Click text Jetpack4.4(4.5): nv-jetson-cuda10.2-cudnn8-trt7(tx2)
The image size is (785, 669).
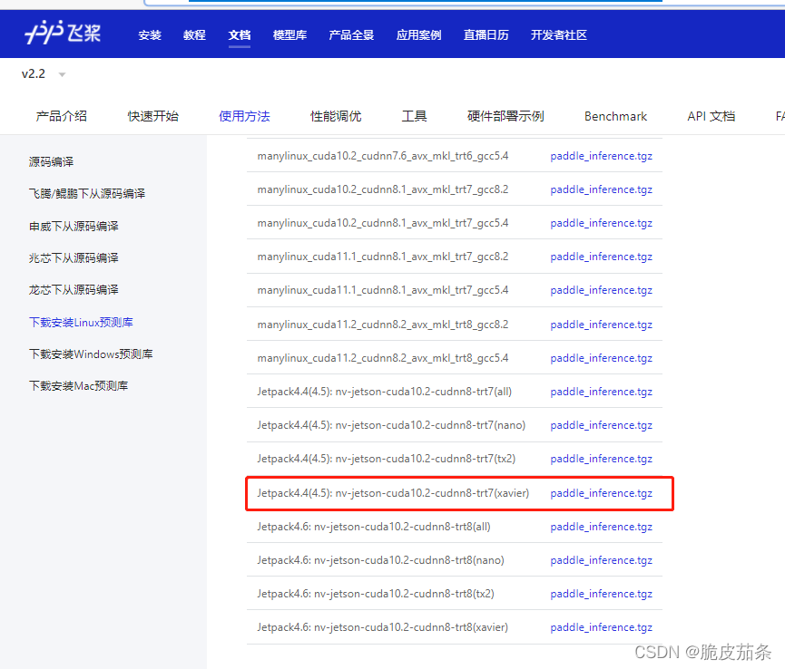click(387, 459)
